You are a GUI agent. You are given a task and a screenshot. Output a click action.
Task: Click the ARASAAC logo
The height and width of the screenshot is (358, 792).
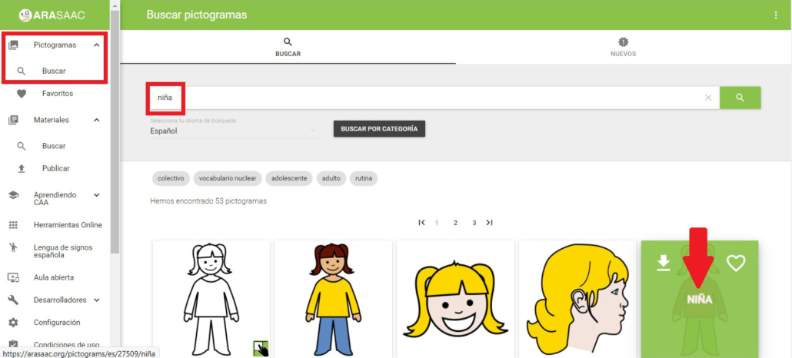(x=52, y=15)
